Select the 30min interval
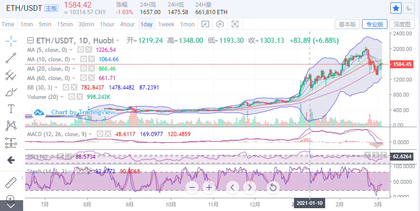The height and width of the screenshot is (211, 420). (86, 24)
